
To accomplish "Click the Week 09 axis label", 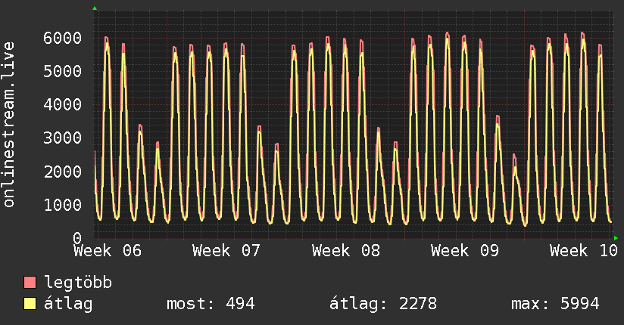I will point(464,251).
